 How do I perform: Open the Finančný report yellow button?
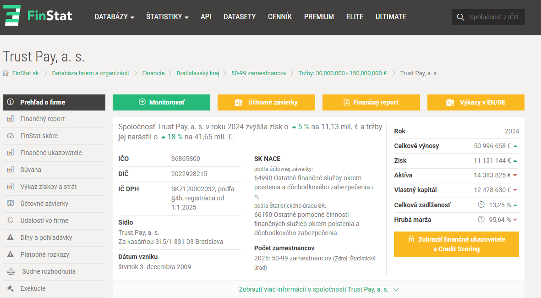(371, 102)
